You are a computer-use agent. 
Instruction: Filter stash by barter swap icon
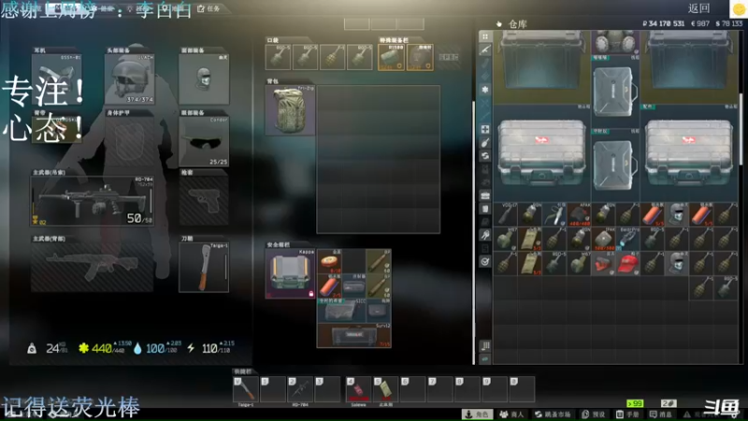(485, 155)
